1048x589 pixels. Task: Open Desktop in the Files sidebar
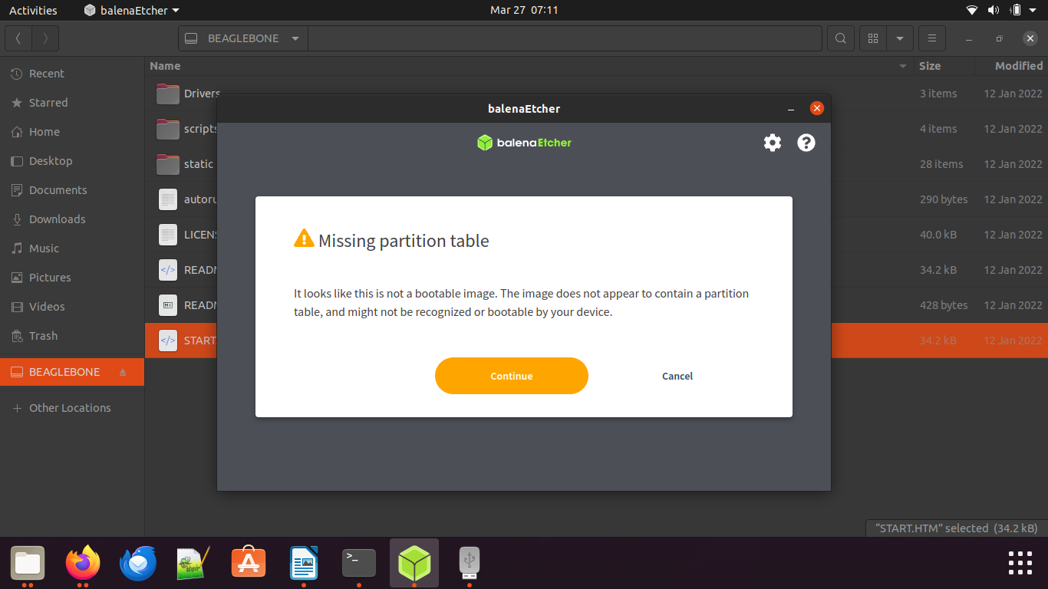tap(72, 161)
